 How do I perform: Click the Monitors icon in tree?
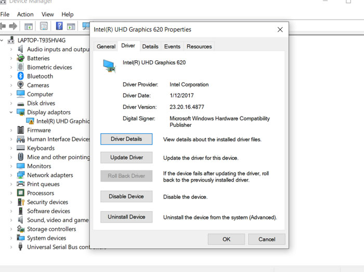[21, 166]
